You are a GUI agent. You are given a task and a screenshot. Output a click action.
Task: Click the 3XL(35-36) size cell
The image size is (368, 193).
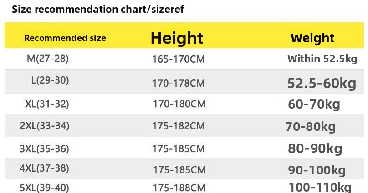point(45,148)
